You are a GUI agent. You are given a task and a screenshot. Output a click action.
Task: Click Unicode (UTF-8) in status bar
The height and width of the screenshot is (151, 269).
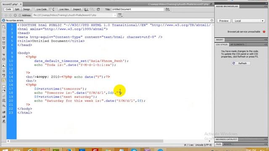203,145
